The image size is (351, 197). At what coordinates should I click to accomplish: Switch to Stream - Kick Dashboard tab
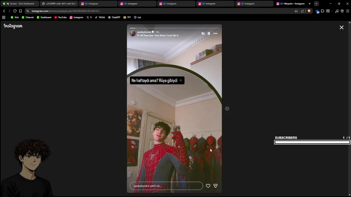point(19,4)
